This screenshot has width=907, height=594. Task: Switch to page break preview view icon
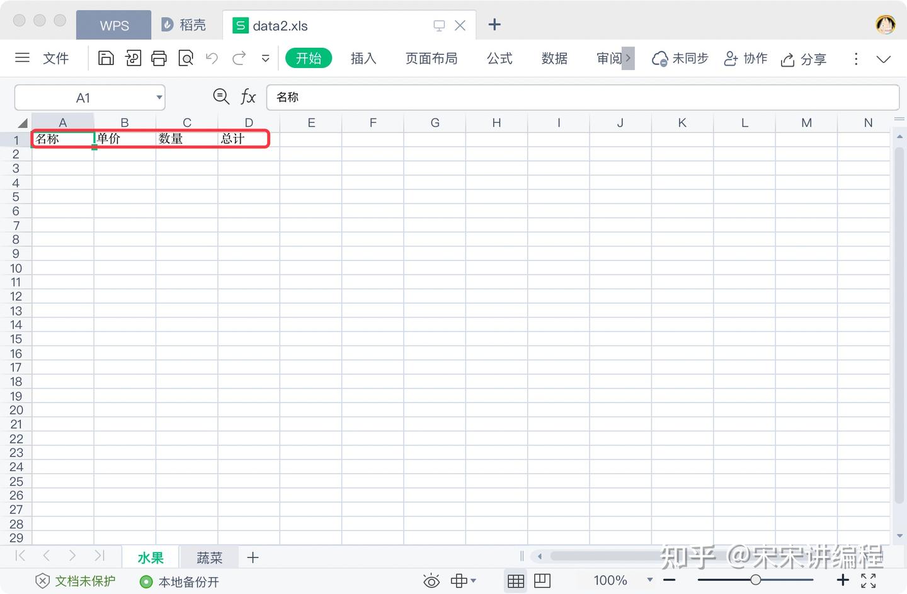541,580
